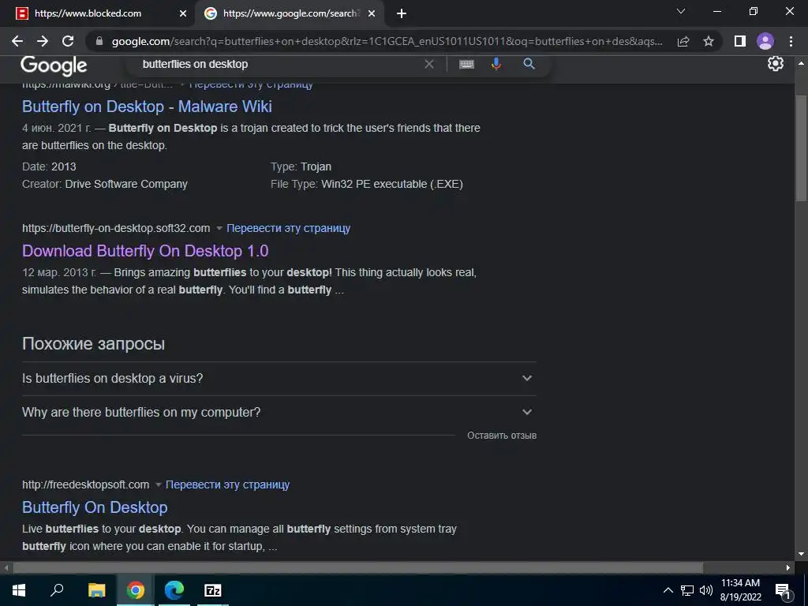Click 'File Type: Win32 PE executable' text

pyautogui.click(x=366, y=184)
